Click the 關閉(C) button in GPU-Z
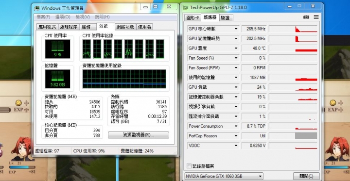Screen dimensions: 350x181 click(306, 176)
